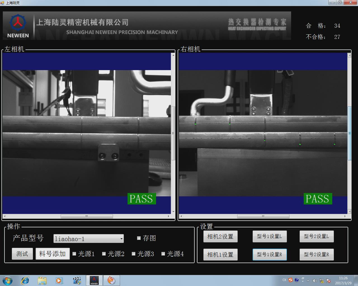The image size is (358, 286).
Task: Show hidden tray icons arrow
Action: click(x=308, y=280)
